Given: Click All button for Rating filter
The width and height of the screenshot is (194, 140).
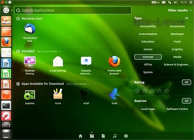Looking at the screenshot, I should pos(187,82).
